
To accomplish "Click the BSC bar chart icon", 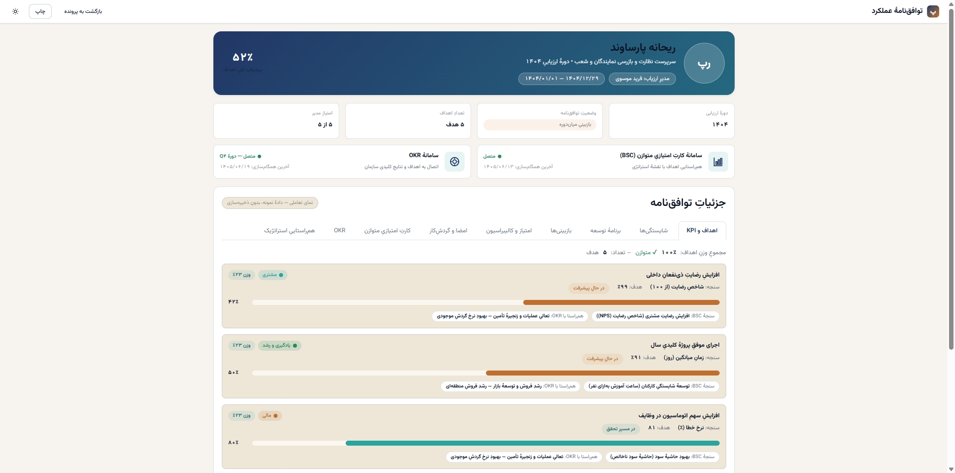I will (x=718, y=162).
